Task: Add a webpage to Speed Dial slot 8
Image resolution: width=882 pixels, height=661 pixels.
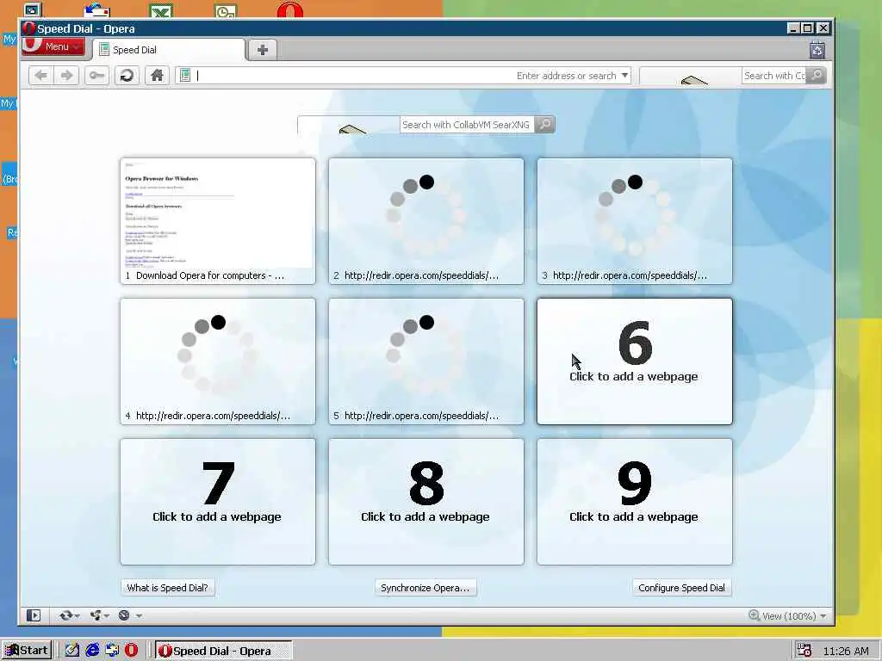Action: [x=426, y=502]
